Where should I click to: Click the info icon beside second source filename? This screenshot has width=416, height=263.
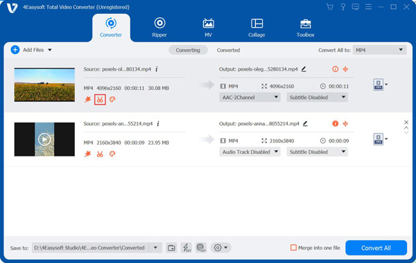158,124
